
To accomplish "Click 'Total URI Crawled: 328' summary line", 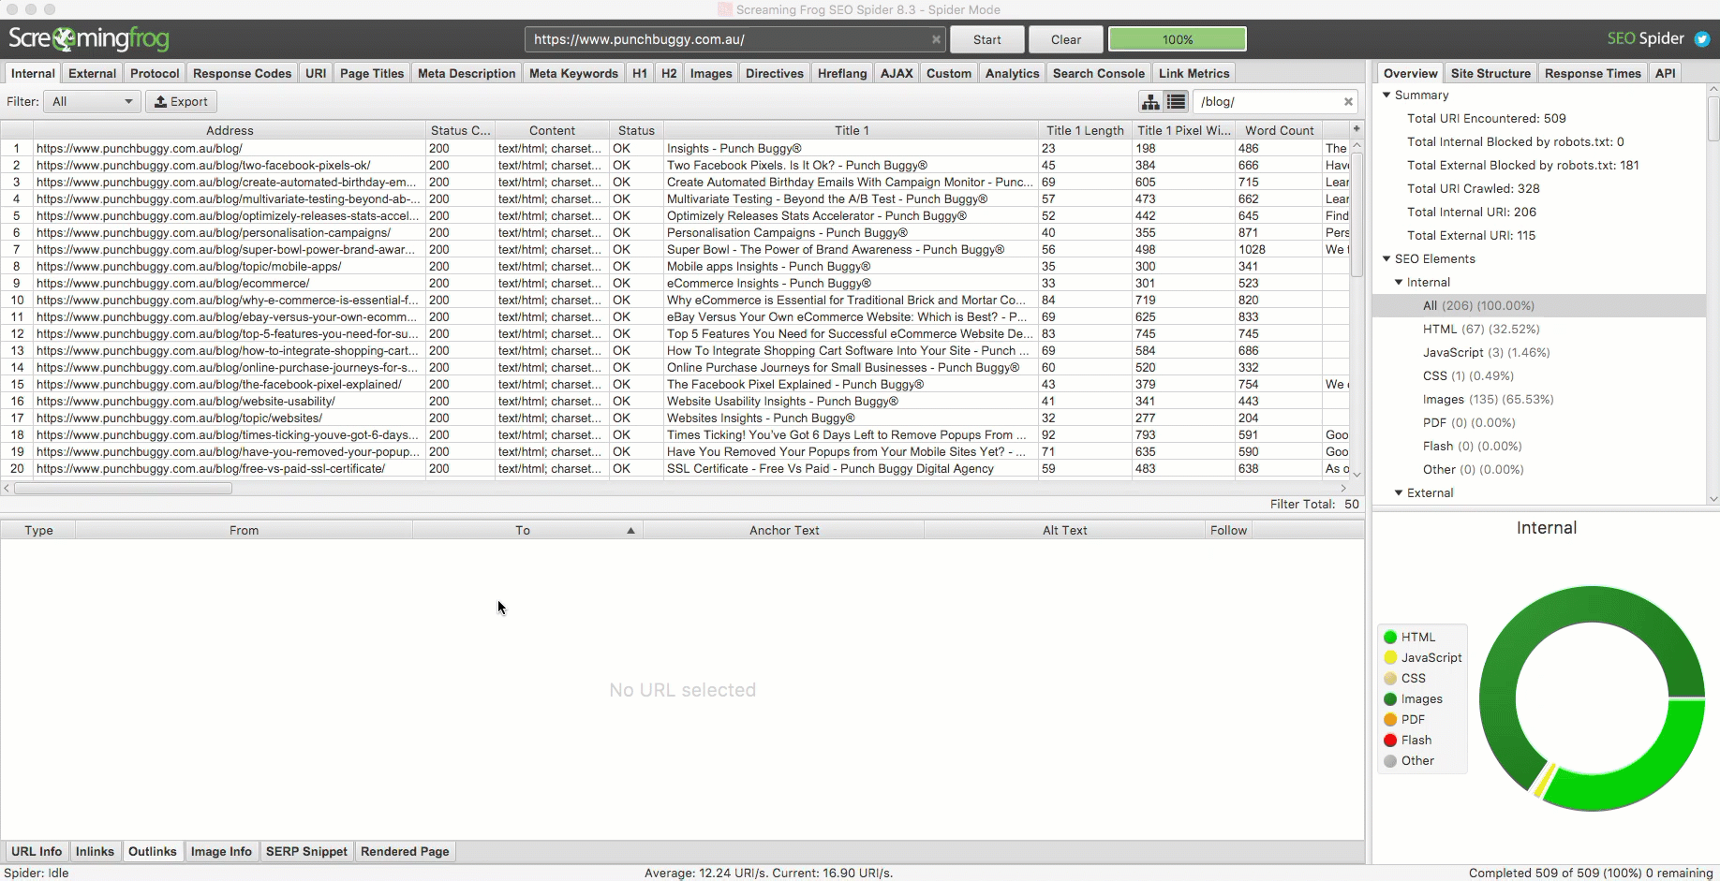I will [x=1473, y=188].
